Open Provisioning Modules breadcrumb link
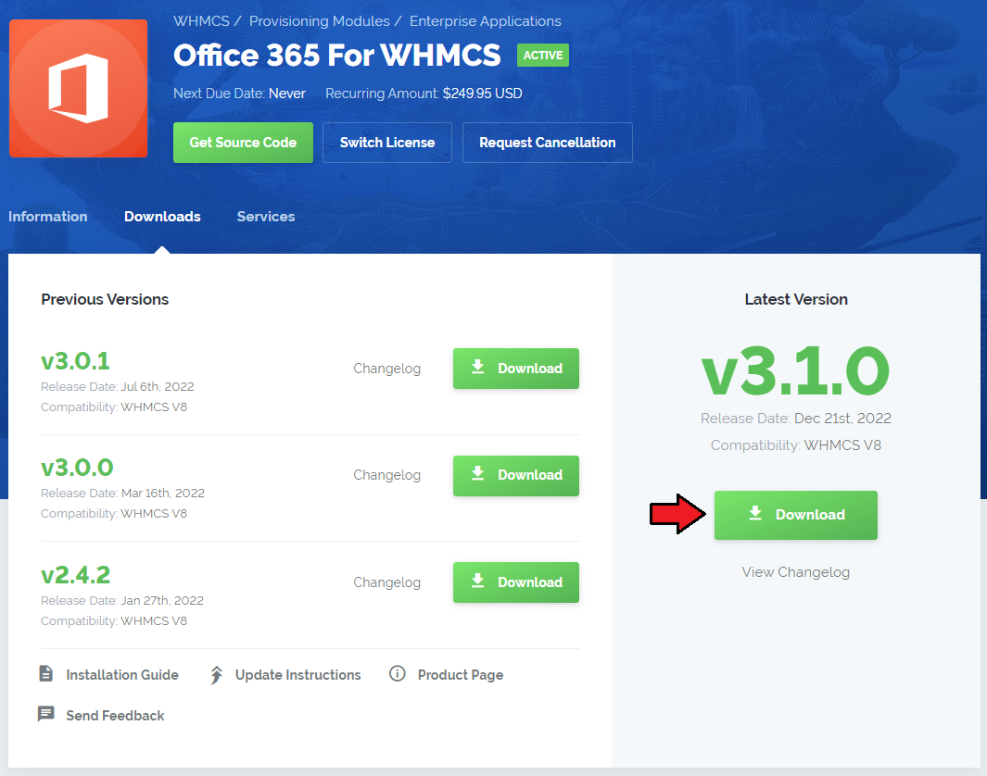Screen dimensions: 987x776 tap(319, 20)
